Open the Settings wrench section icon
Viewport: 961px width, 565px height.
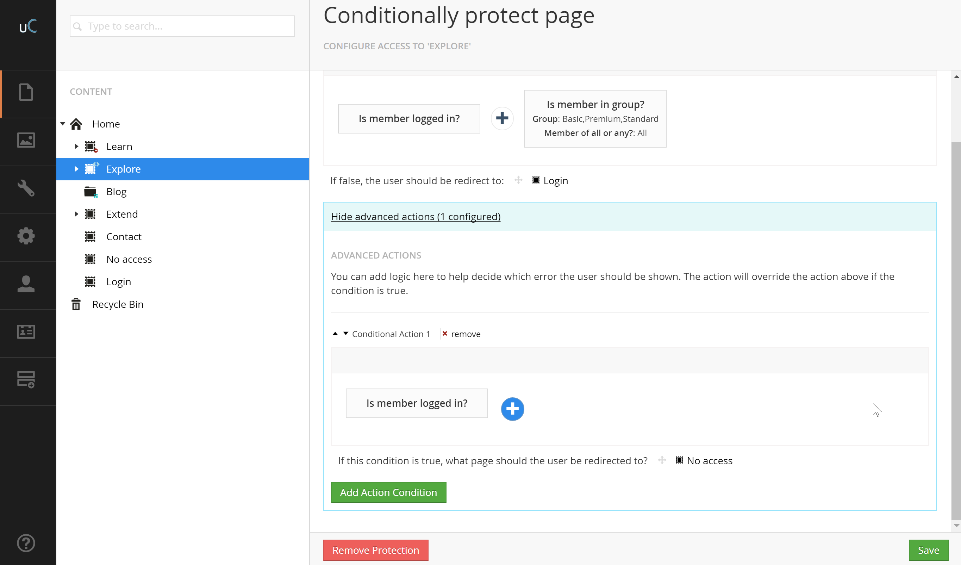pyautogui.click(x=26, y=188)
